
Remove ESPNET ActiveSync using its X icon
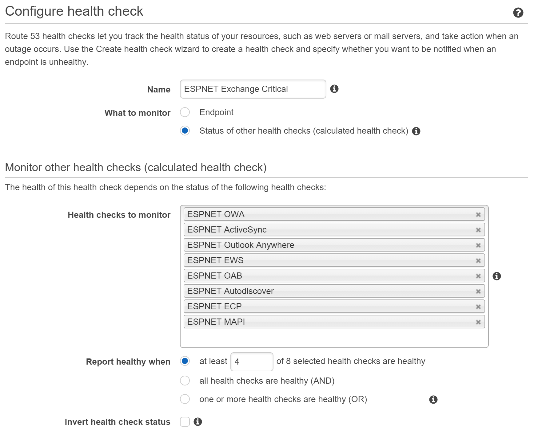tap(479, 230)
